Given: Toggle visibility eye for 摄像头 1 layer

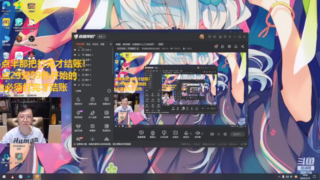Looking at the screenshot, I should [75, 55].
